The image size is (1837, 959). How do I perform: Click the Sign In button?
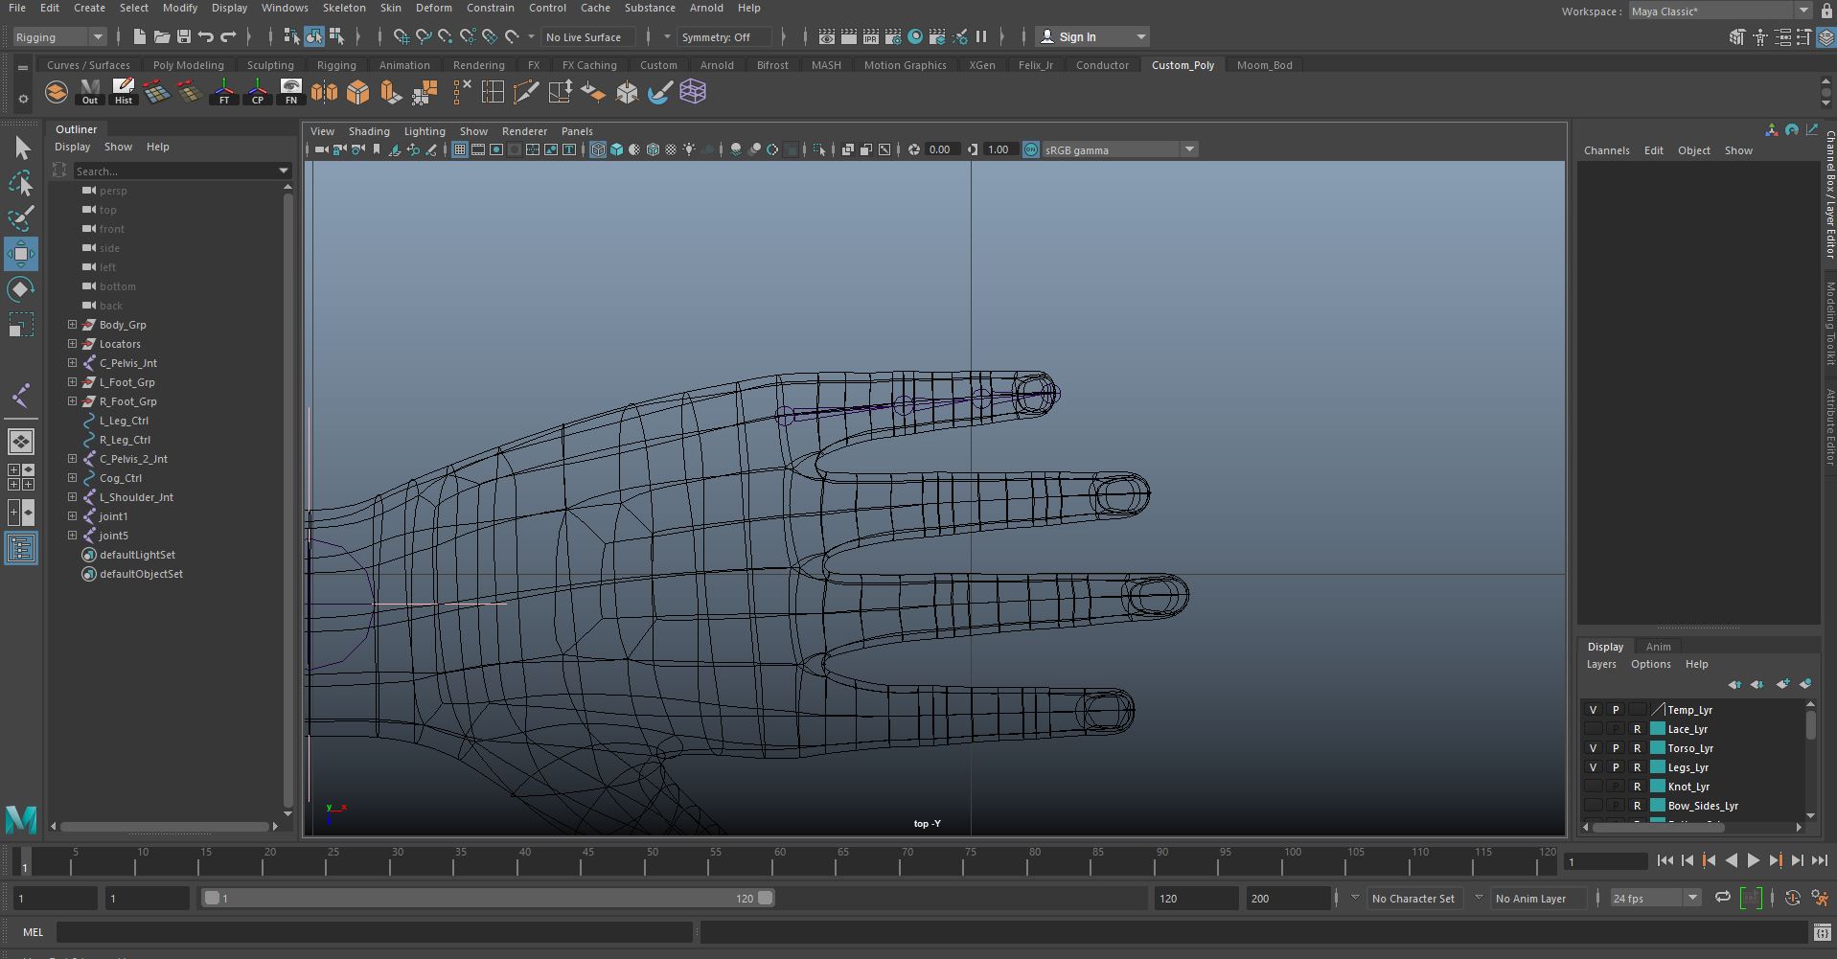tap(1077, 37)
